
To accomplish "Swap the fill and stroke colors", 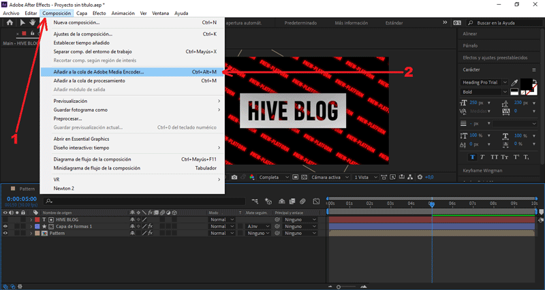I will [x=535, y=82].
